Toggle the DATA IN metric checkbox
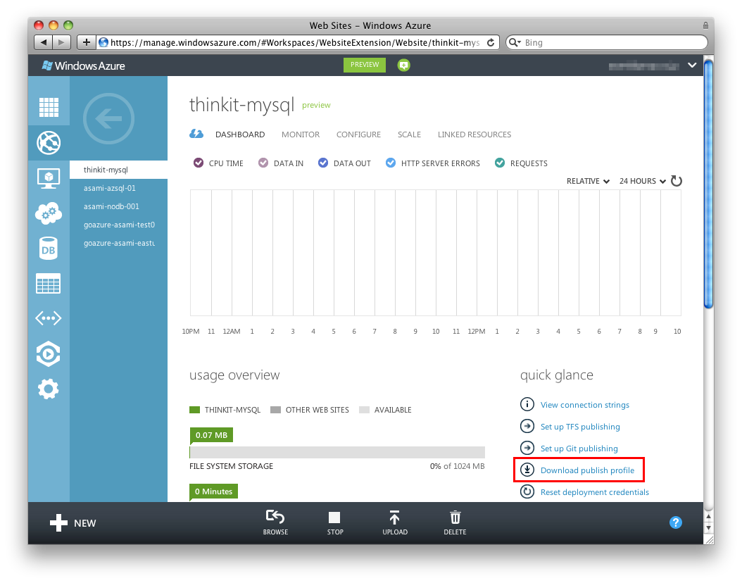Screen dimensions: 742x583 click(263, 163)
